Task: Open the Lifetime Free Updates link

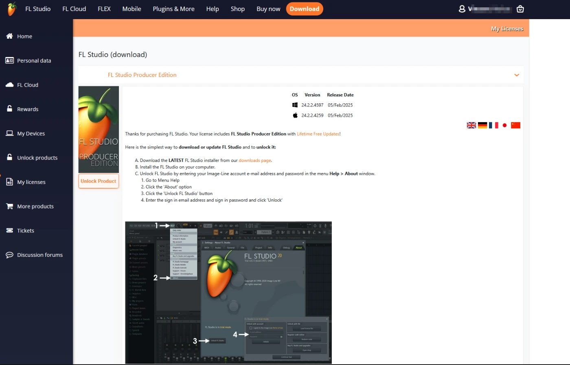Action: tap(318, 134)
